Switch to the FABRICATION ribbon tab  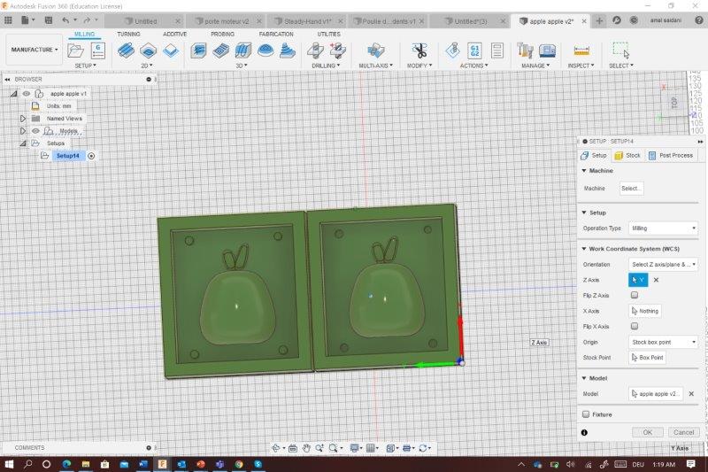(x=276, y=34)
